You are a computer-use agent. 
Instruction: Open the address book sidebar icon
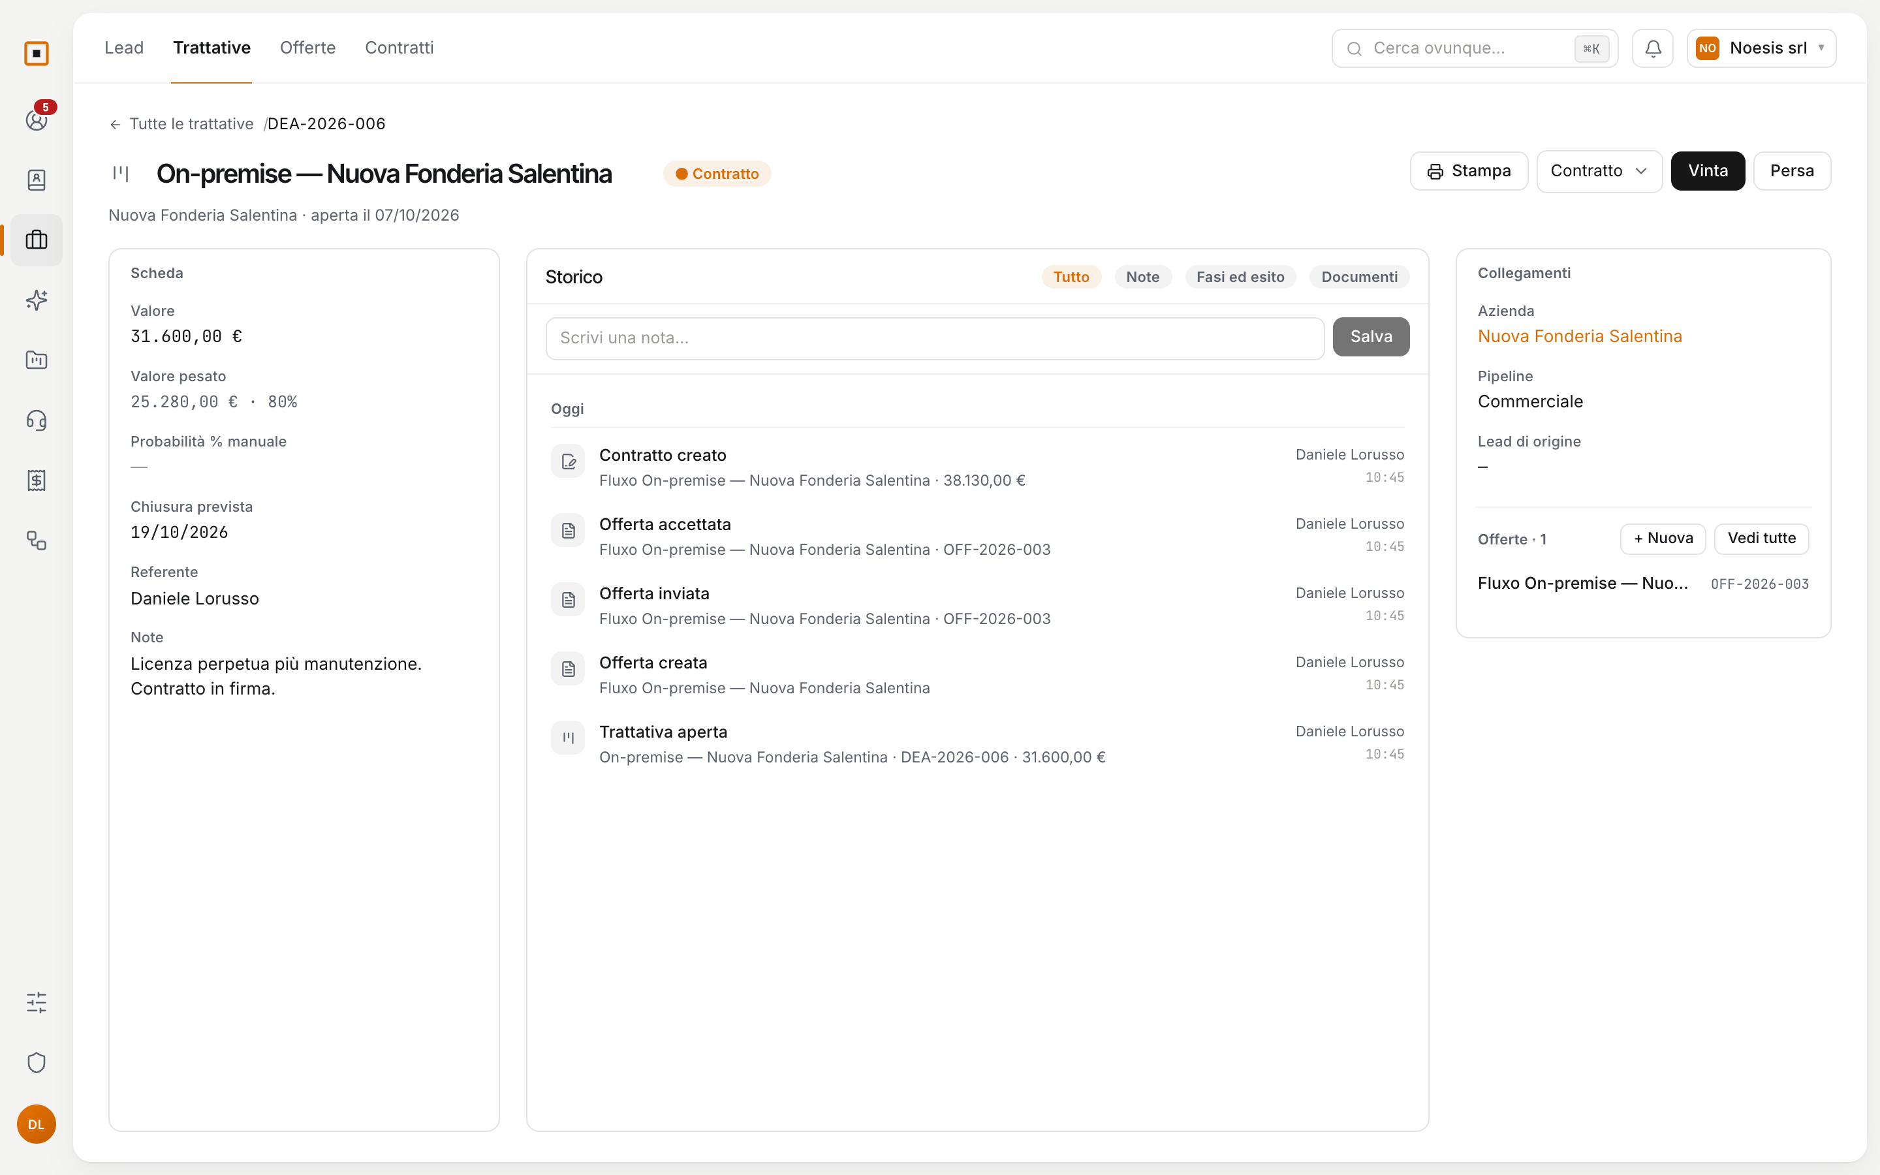pyautogui.click(x=37, y=180)
